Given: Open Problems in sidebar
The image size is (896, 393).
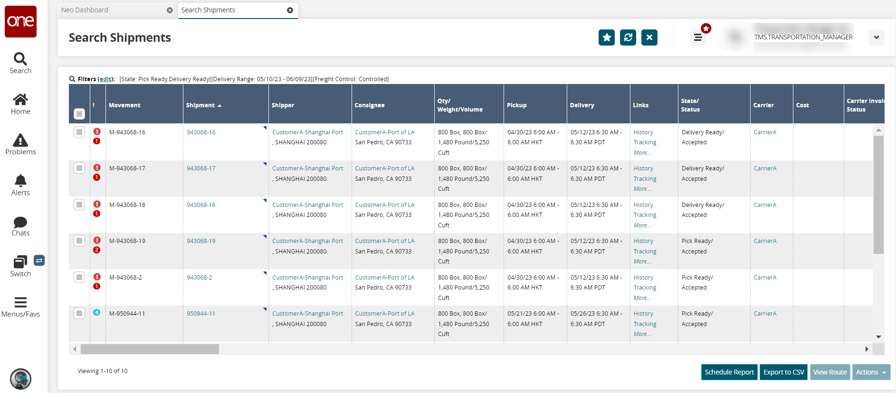Looking at the screenshot, I should click(20, 144).
